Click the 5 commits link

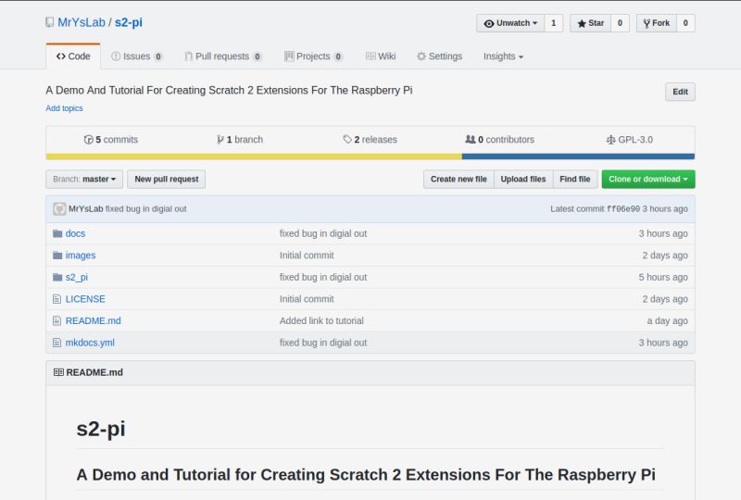111,140
